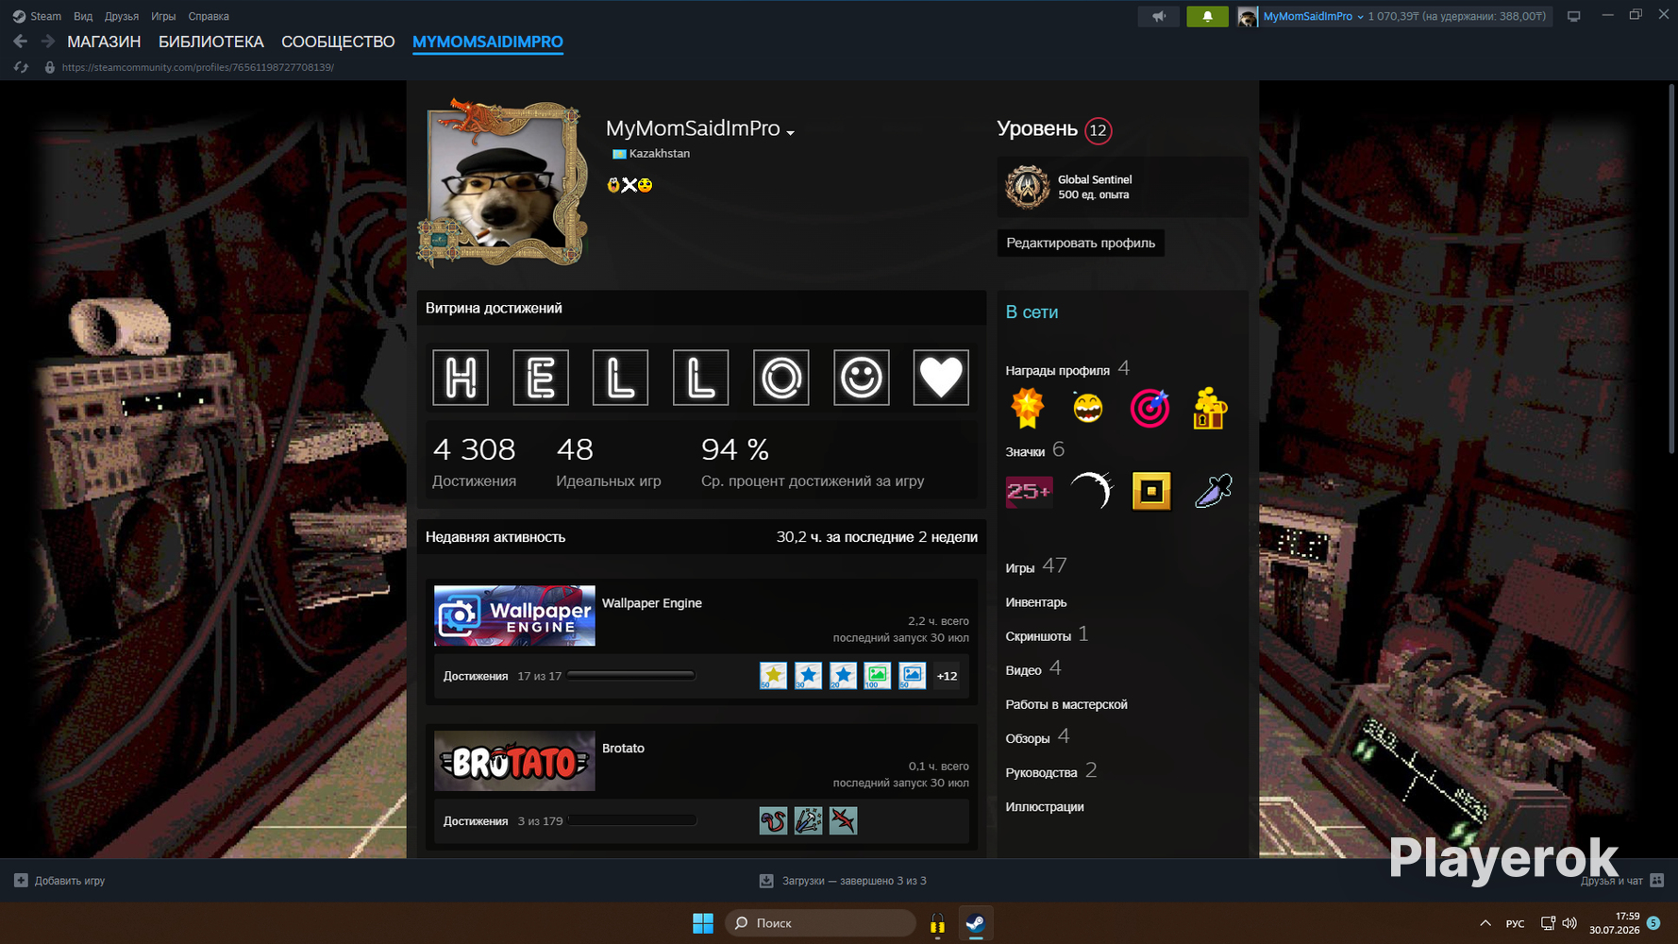1678x944 pixels.
Task: Click the Brotato mushroom achievement icon
Action: [773, 820]
